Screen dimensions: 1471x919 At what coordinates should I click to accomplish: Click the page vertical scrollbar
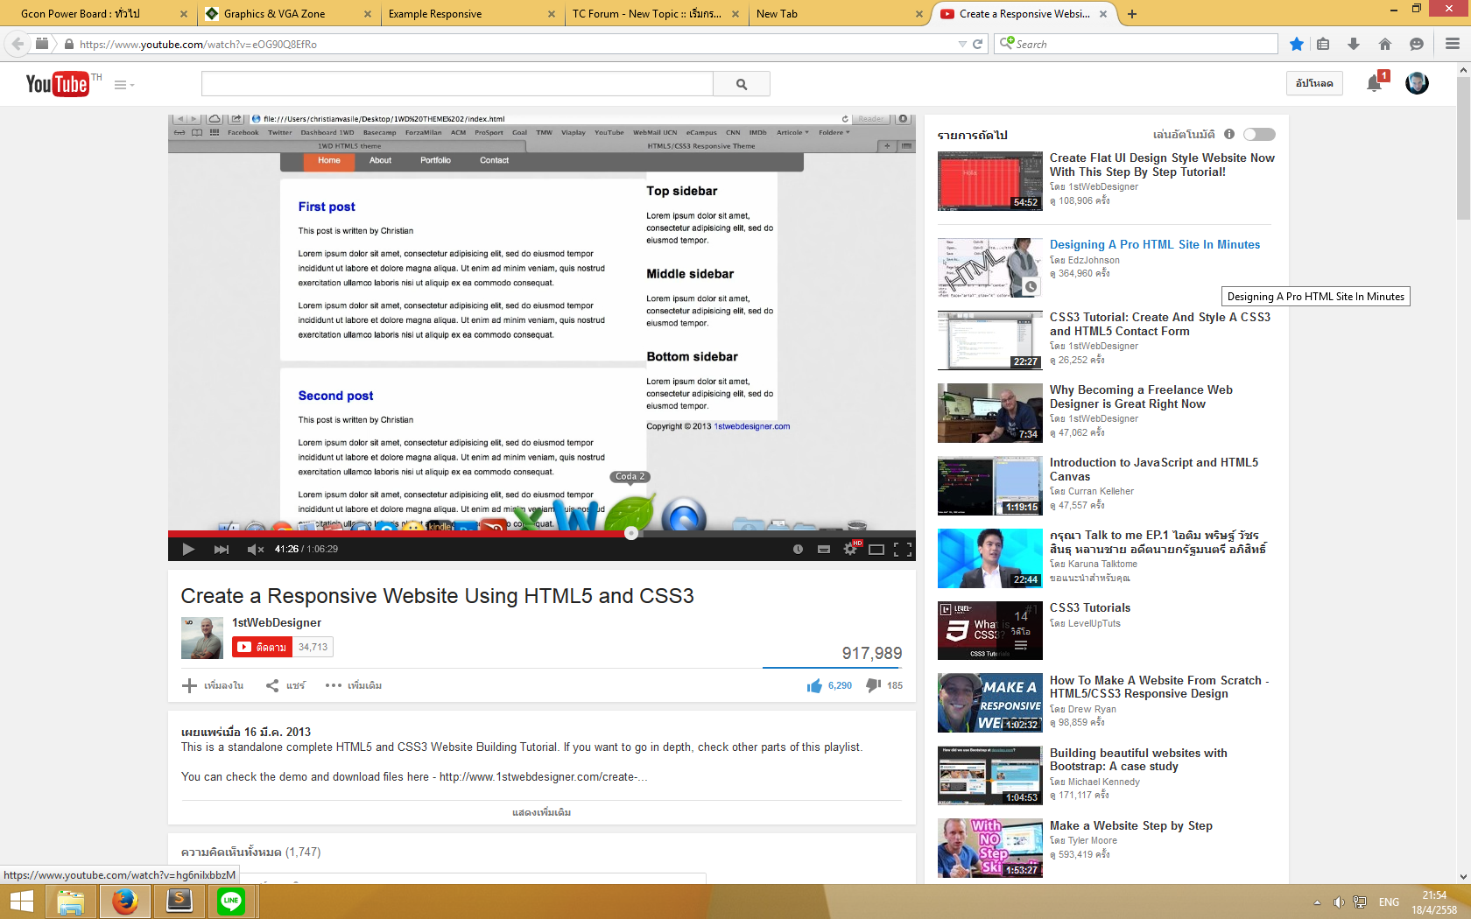(x=1463, y=149)
